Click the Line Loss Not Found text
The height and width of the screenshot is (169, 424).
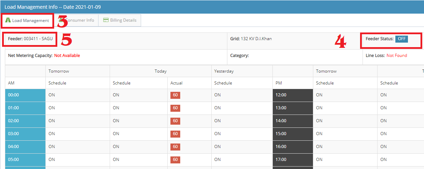tap(397, 56)
